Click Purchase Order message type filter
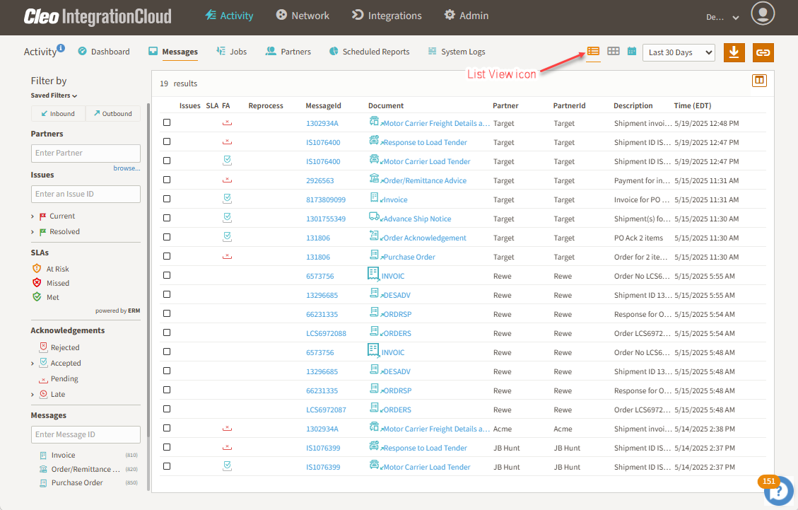 tap(77, 482)
